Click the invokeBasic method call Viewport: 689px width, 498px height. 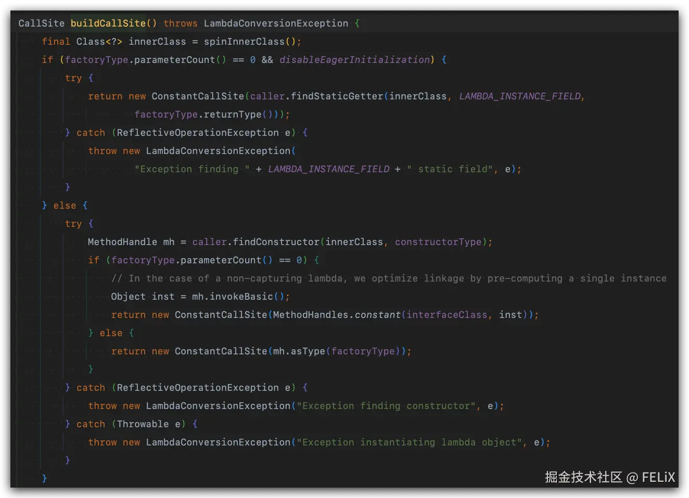[241, 297]
